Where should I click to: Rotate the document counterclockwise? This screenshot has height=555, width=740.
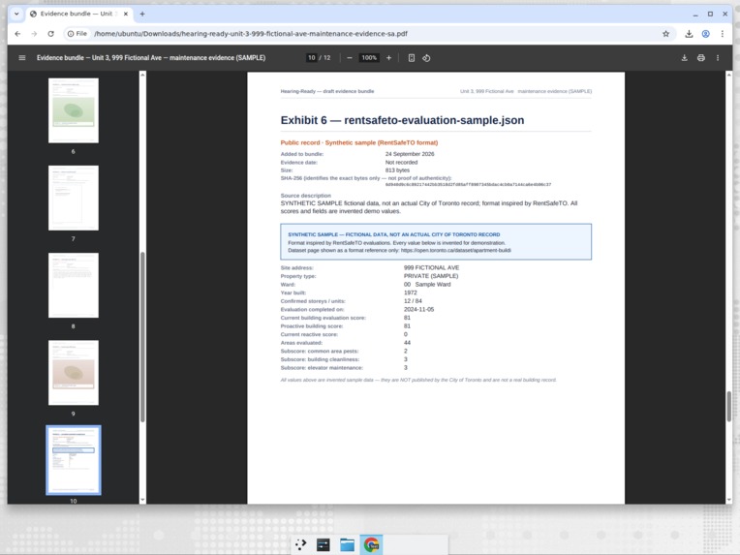[x=426, y=58]
